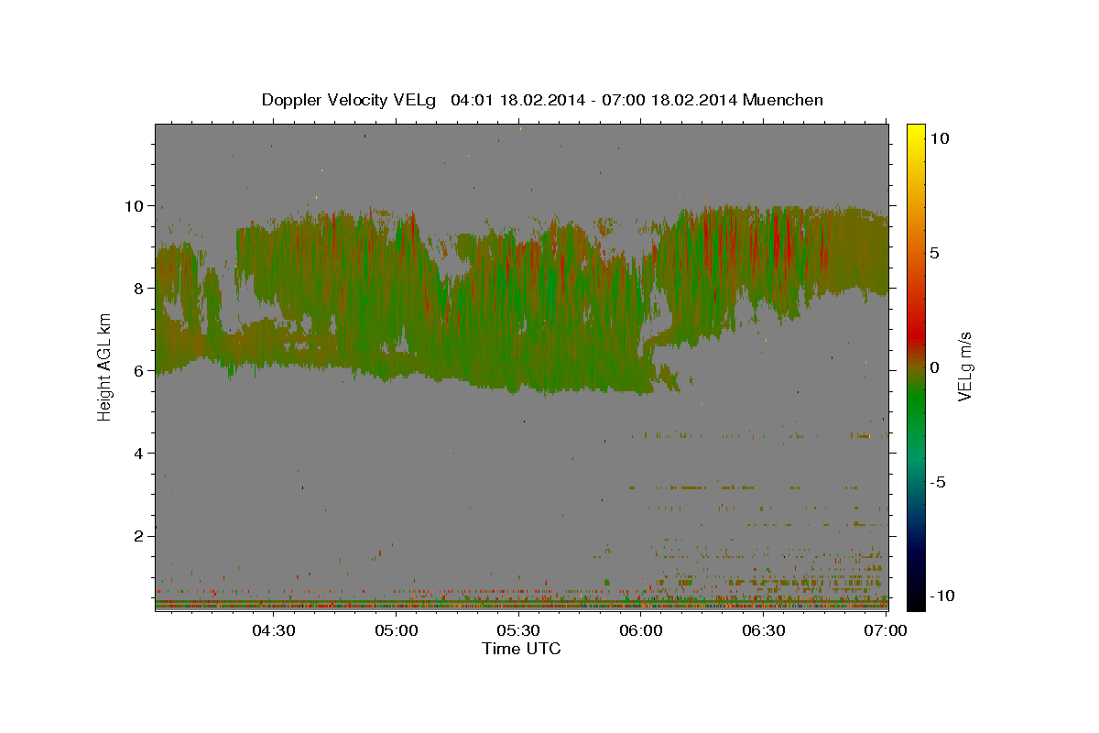The width and height of the screenshot is (1099, 733).
Task: Click the colorbar value 10 label
Action: tap(940, 138)
